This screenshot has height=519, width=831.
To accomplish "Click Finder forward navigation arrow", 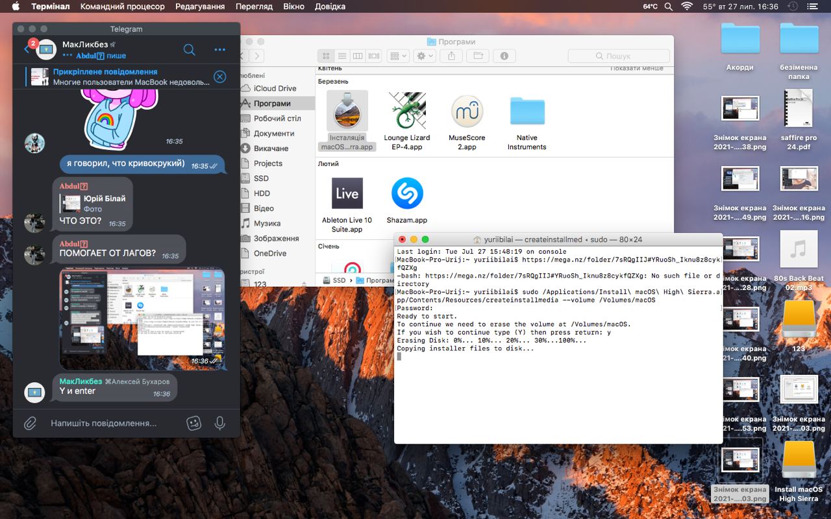I will click(x=257, y=56).
